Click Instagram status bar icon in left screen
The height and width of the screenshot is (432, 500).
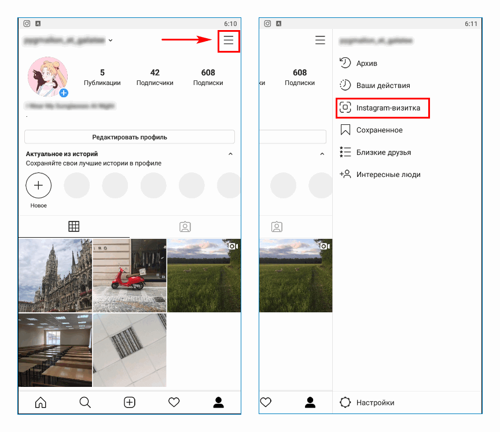click(27, 24)
